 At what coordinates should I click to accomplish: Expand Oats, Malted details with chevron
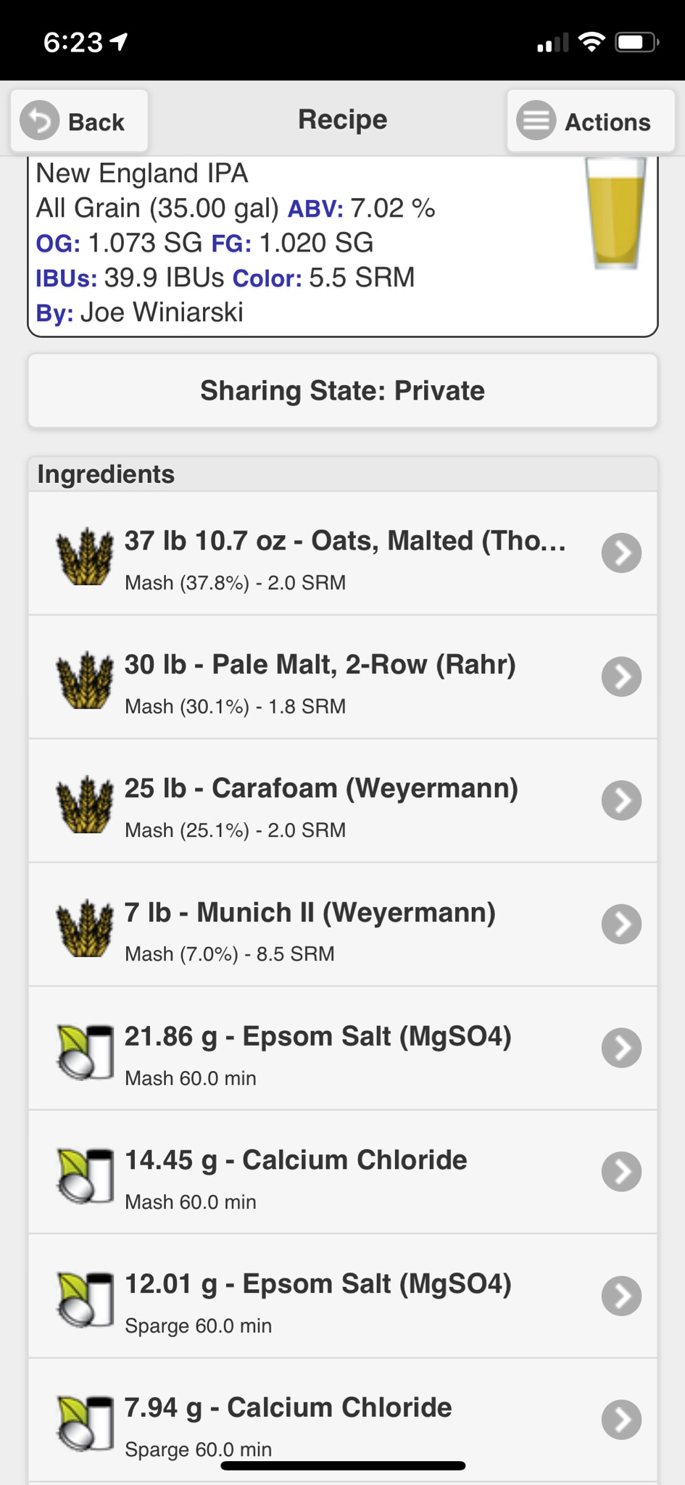(621, 553)
